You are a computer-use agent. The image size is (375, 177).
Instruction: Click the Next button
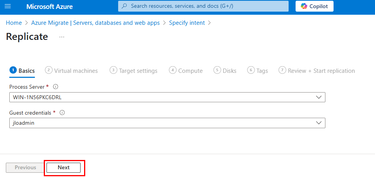[64, 167]
